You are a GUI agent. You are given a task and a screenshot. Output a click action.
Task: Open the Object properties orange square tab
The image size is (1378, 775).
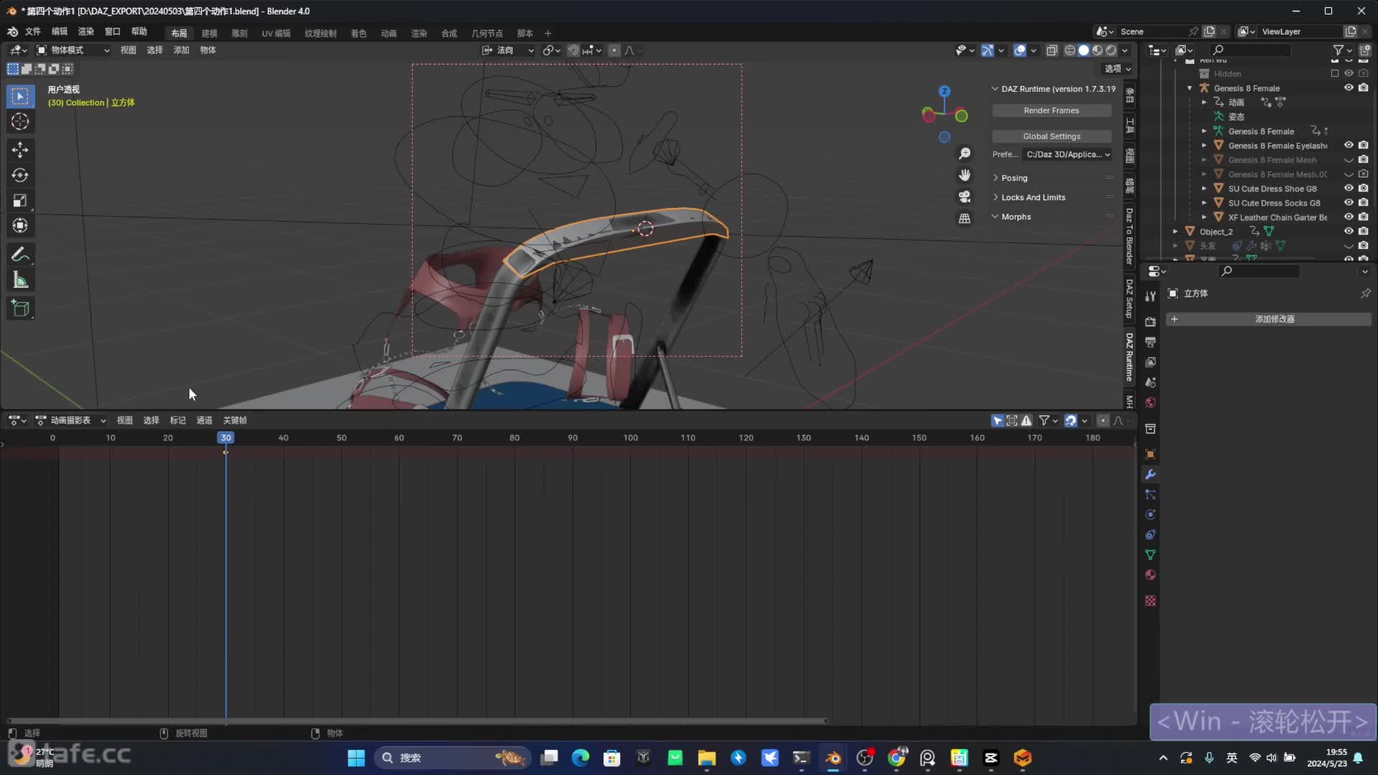coord(1150,454)
